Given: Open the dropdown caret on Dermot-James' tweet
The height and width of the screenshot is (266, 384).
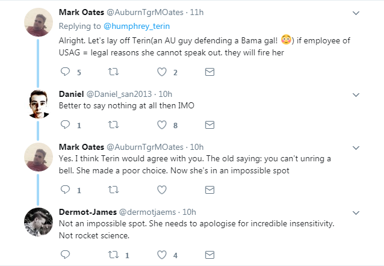Looking at the screenshot, I should click(x=356, y=212).
